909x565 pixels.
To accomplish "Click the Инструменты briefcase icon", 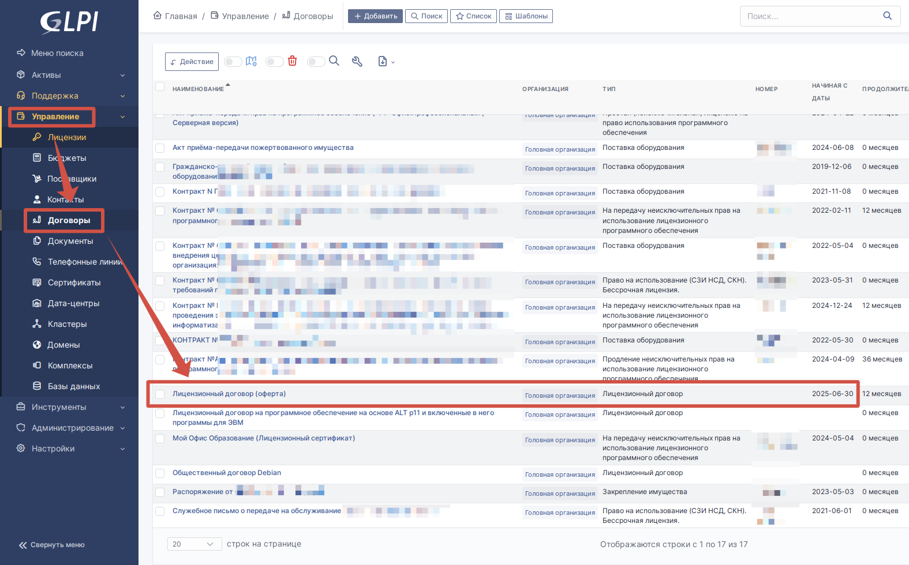I will [21, 407].
